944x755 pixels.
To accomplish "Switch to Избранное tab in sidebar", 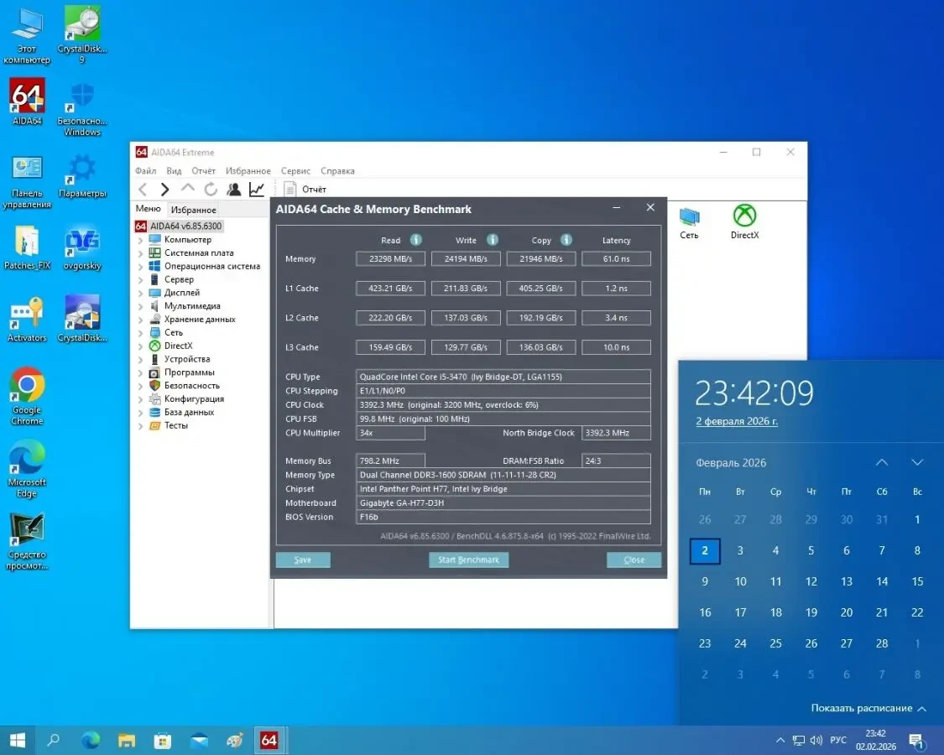I will click(x=193, y=210).
